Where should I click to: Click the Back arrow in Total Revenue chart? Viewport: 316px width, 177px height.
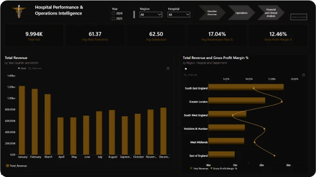(x=22, y=68)
